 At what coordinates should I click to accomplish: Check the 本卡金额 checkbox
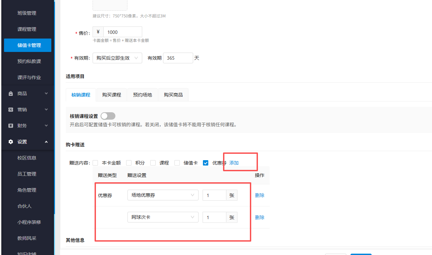[95, 163]
